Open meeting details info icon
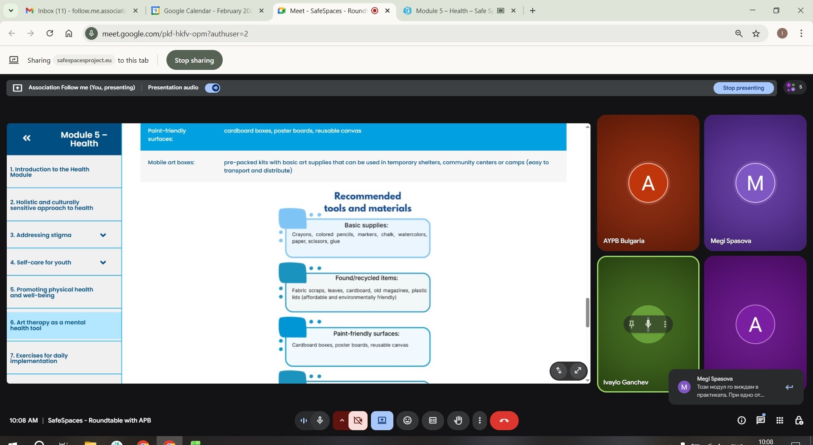This screenshot has height=445, width=813. [x=741, y=420]
